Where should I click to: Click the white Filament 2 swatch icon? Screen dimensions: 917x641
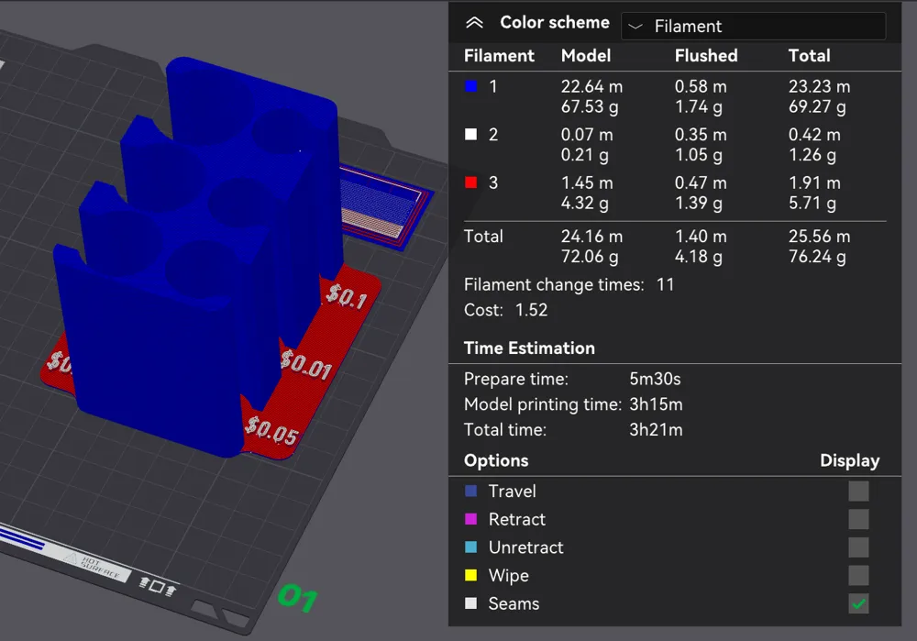[x=471, y=135]
